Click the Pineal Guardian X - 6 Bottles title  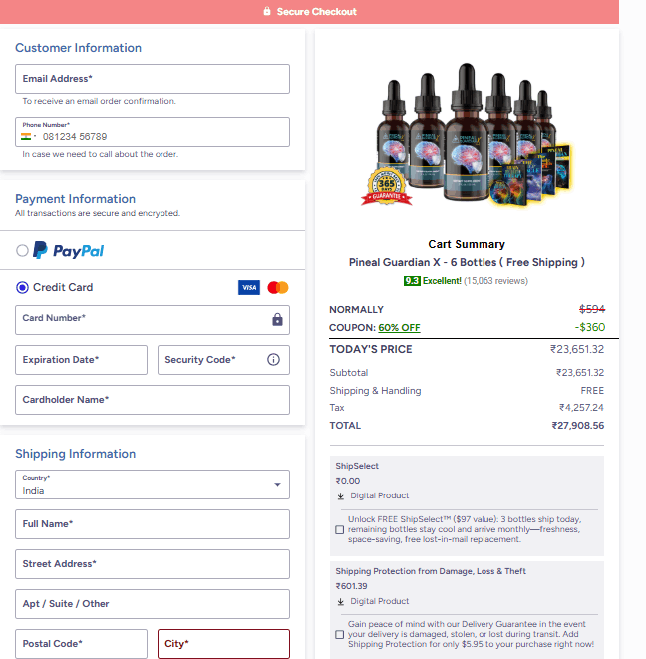tap(467, 262)
